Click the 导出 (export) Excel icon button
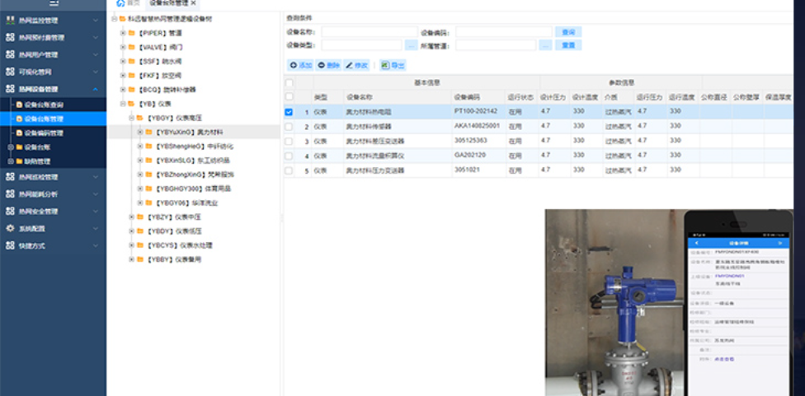Screen dimensions: 805x396 click(393, 65)
